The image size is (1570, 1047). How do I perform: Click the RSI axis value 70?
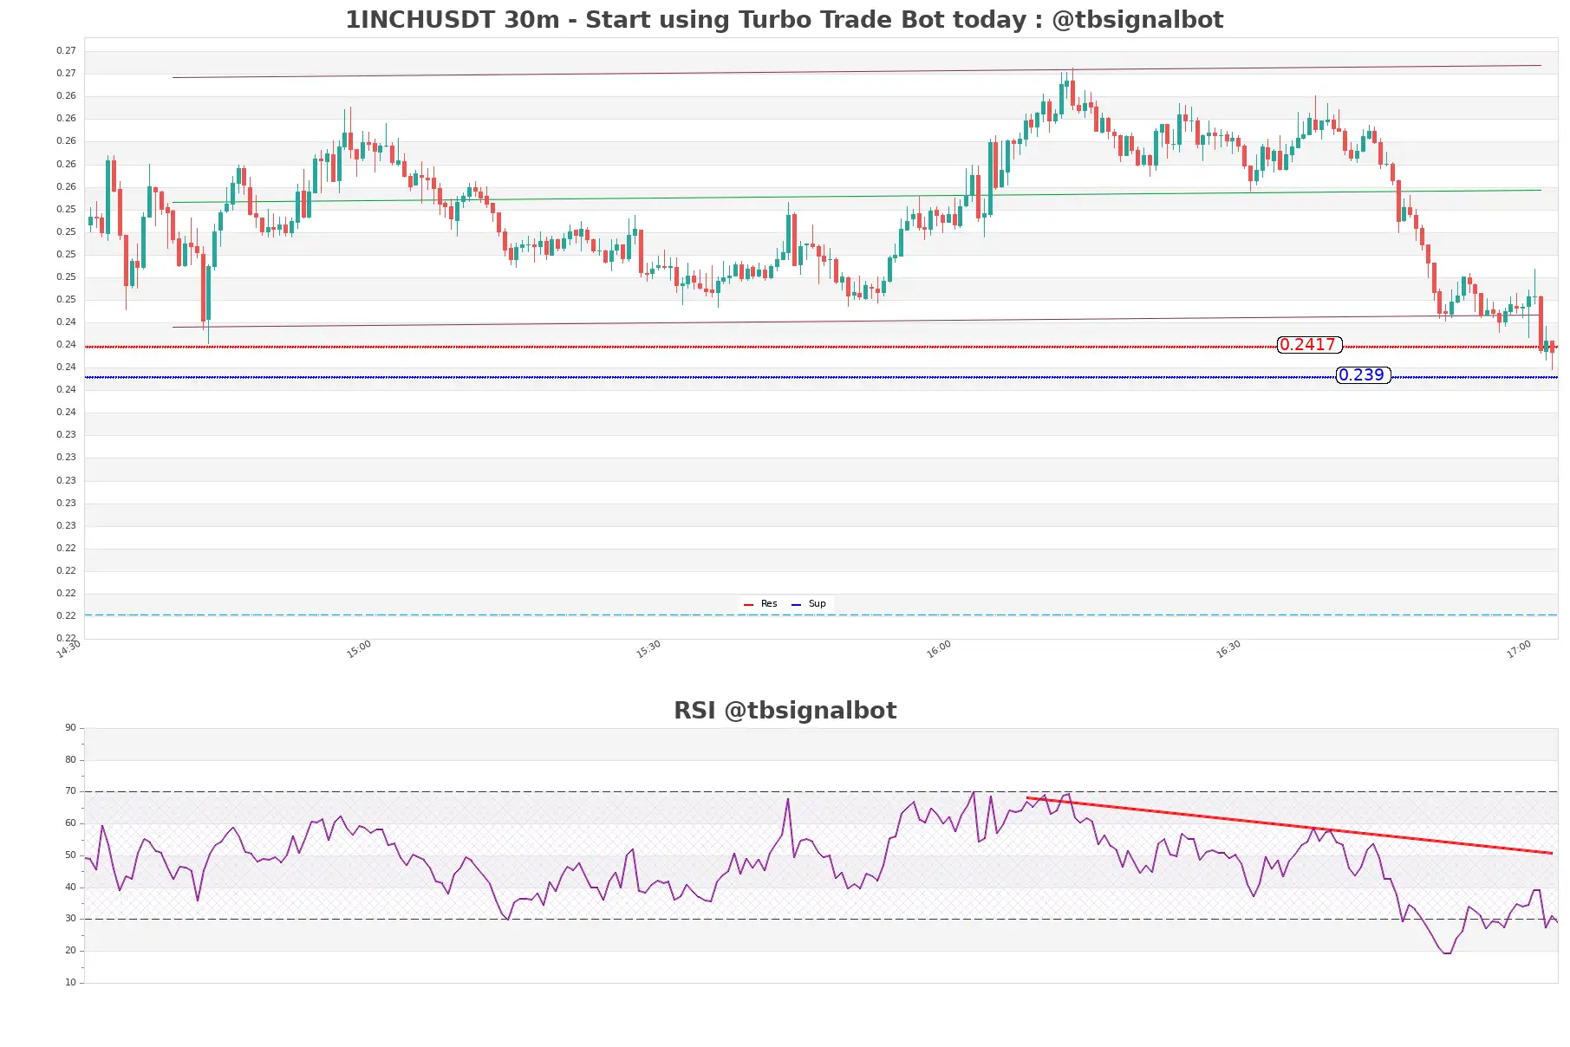[70, 791]
